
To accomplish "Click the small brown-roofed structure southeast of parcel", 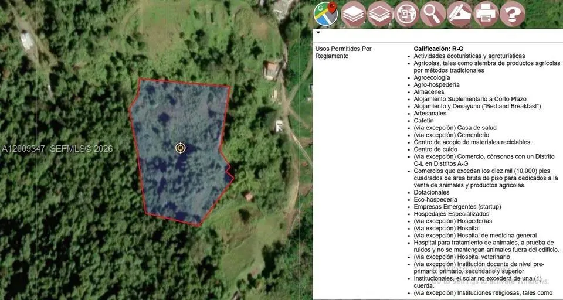I will pyautogui.click(x=249, y=196).
